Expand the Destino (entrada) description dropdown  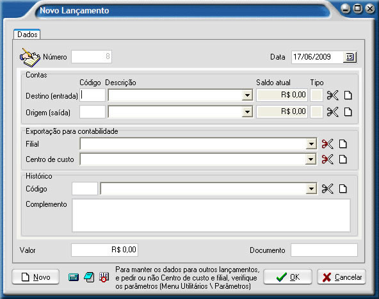[x=247, y=95]
